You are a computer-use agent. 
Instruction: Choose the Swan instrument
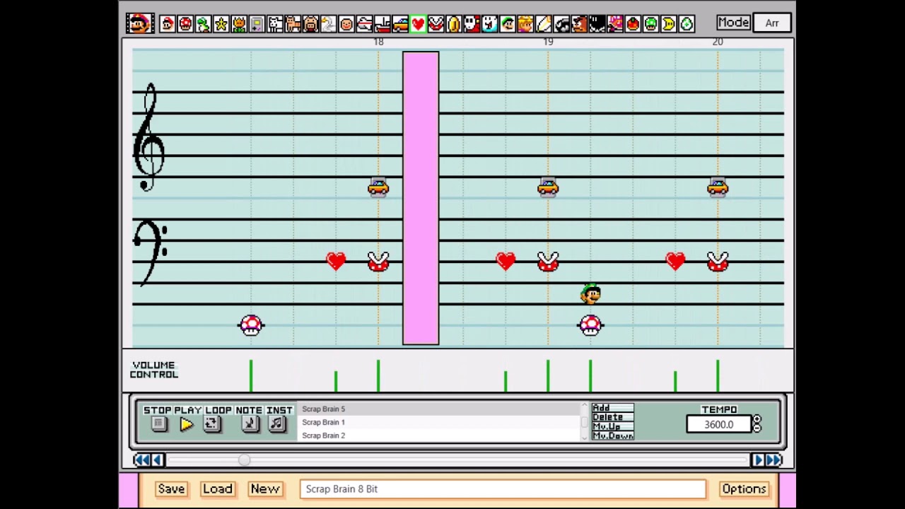click(x=328, y=24)
